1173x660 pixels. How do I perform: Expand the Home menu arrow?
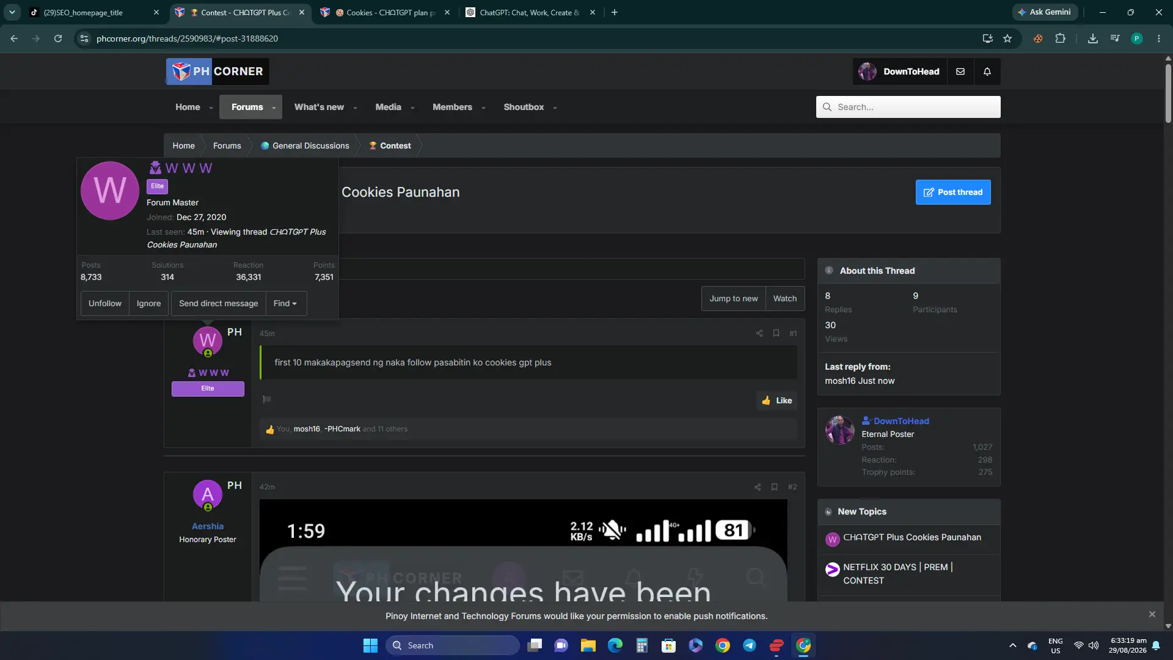pos(211,108)
